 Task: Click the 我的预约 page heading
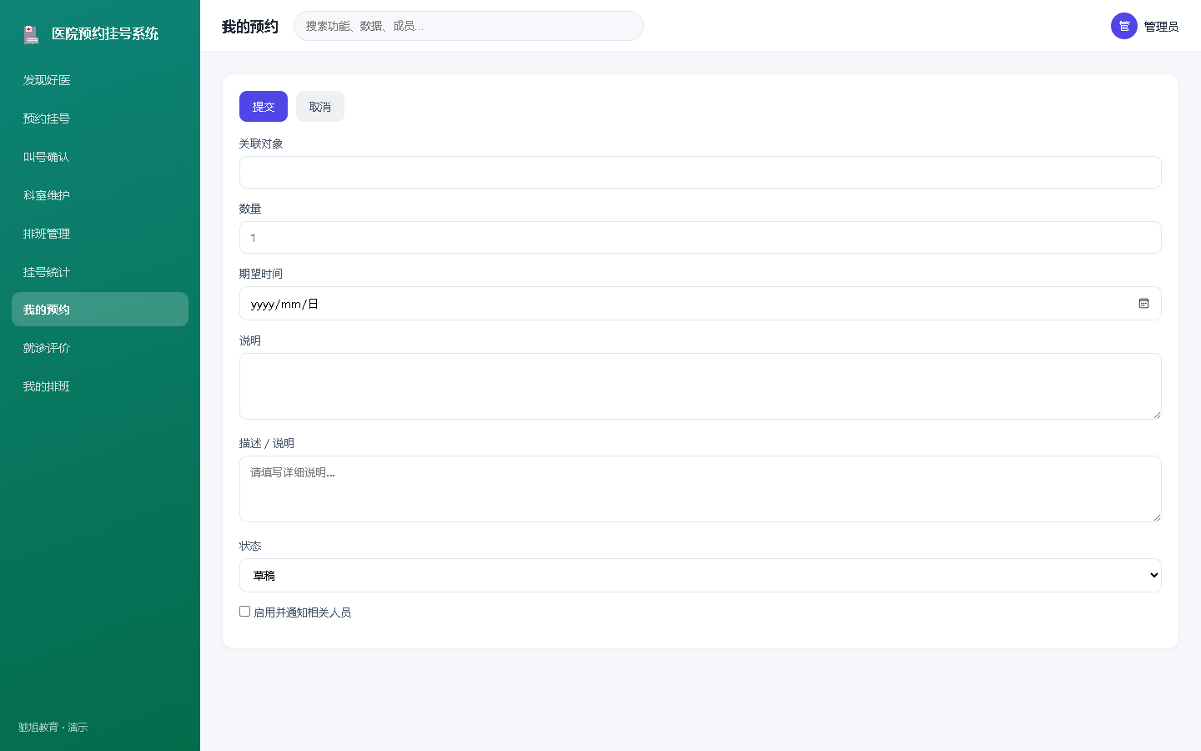point(250,27)
